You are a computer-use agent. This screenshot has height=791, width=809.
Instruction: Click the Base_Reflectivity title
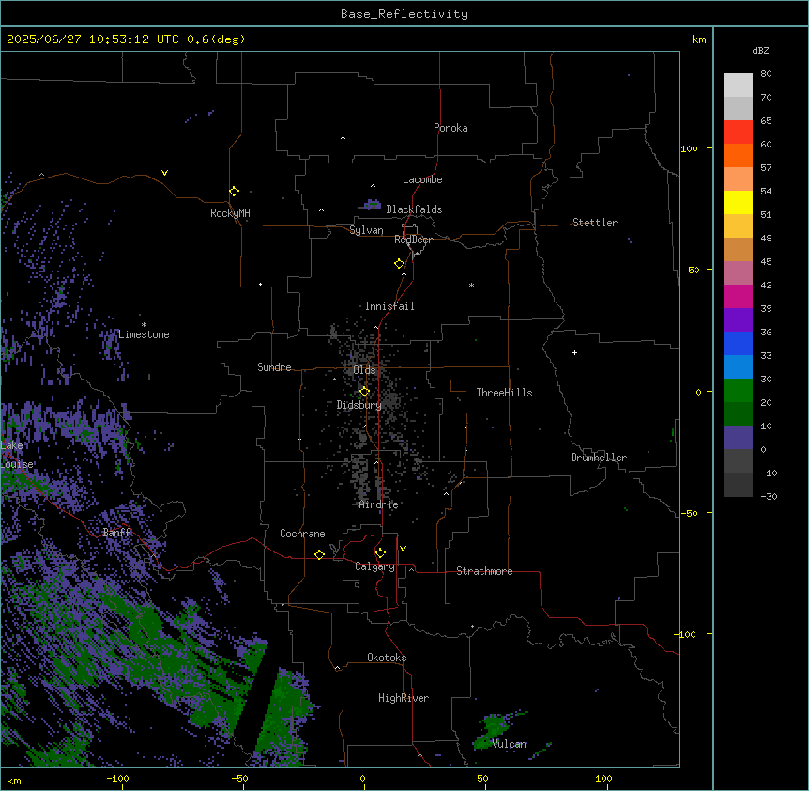404,14
